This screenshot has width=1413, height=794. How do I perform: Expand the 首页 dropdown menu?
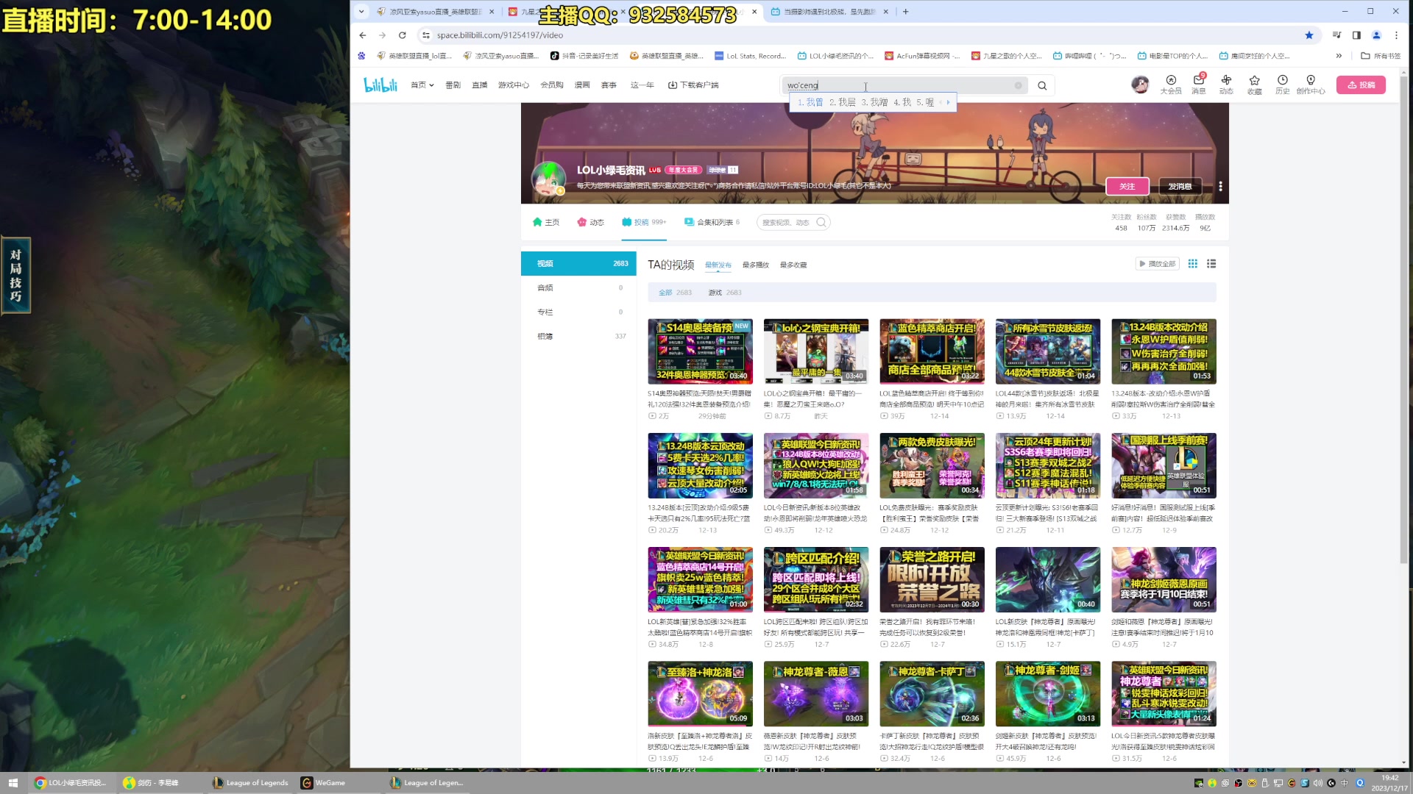click(422, 85)
